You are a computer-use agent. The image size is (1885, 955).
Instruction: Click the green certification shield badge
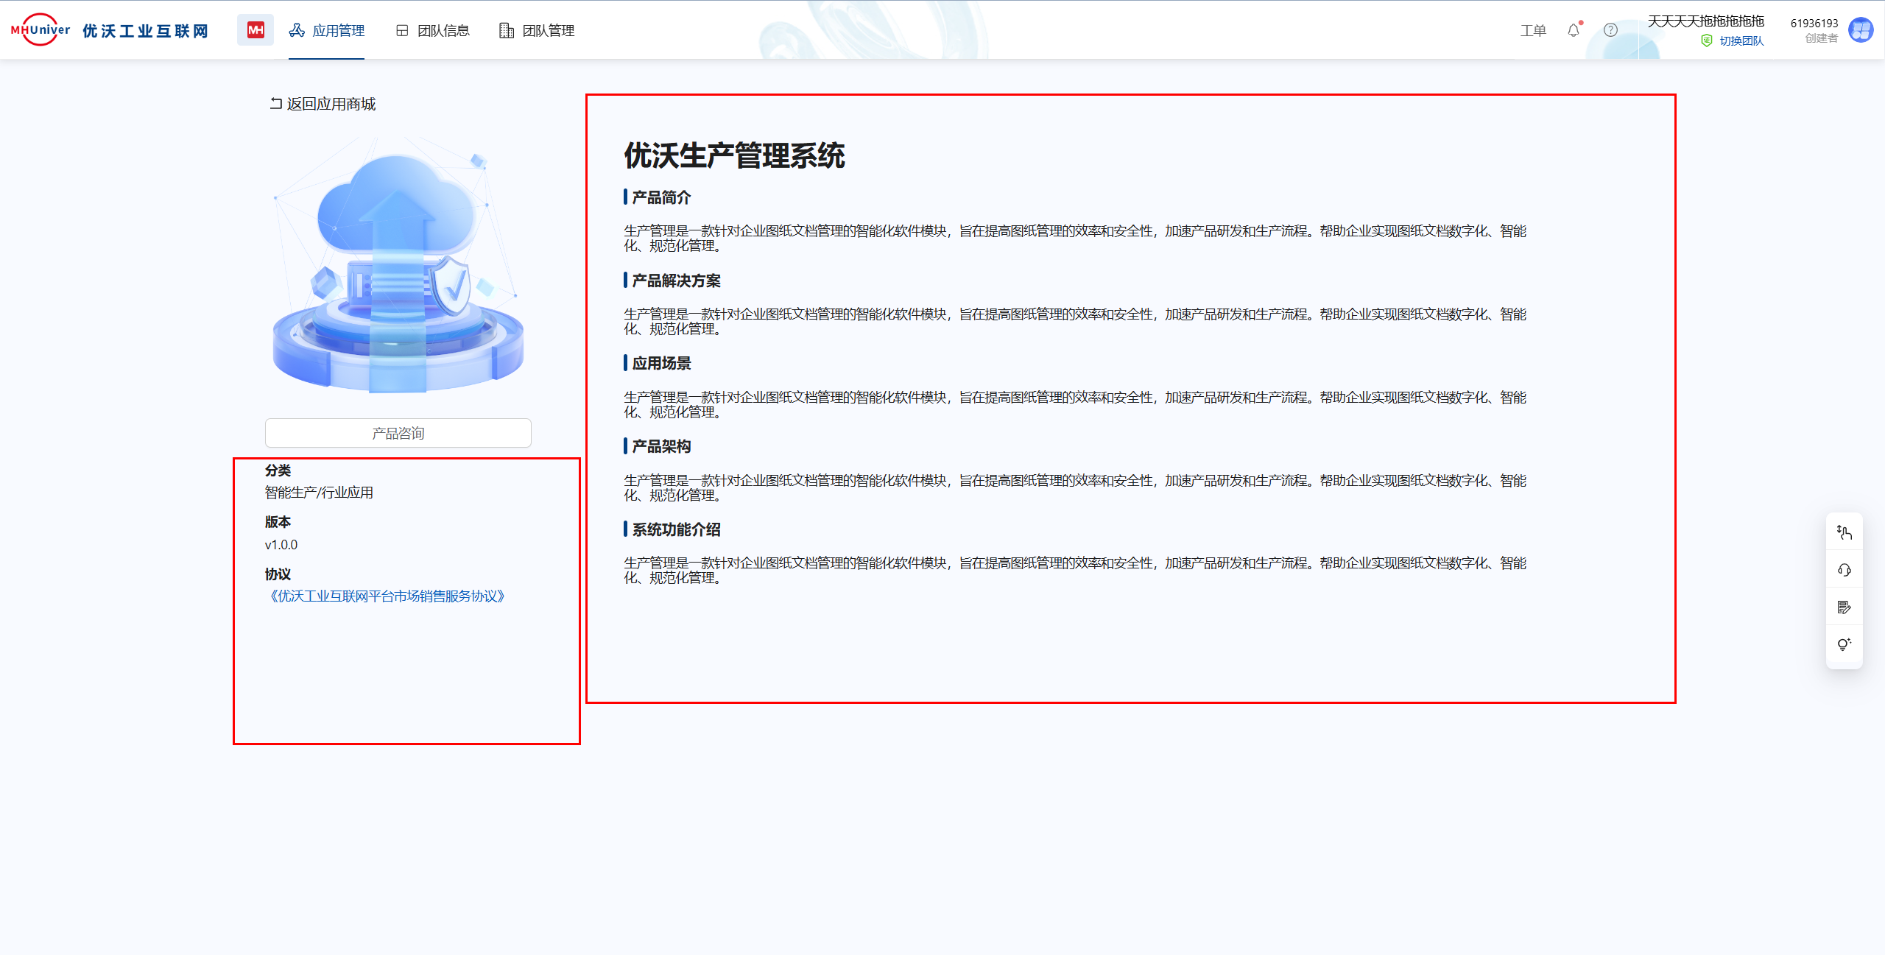pyautogui.click(x=1707, y=41)
